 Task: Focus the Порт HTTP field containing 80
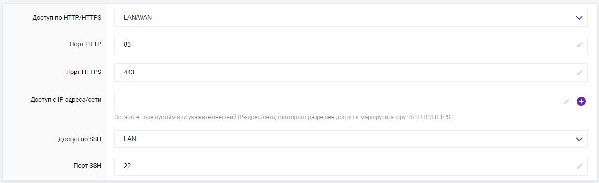click(351, 44)
